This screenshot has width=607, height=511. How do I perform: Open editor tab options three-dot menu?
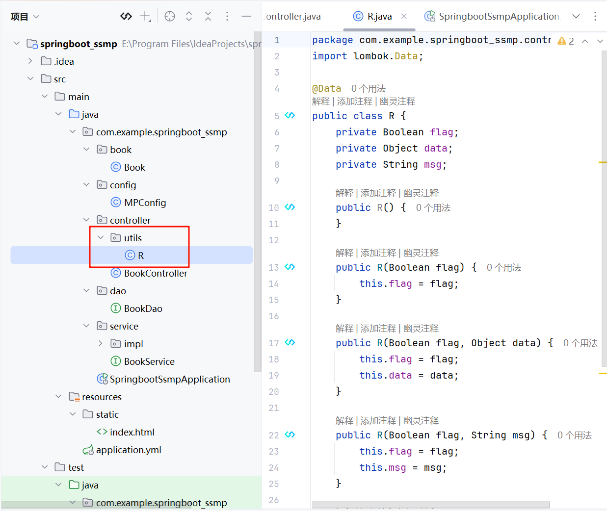pyautogui.click(x=595, y=16)
